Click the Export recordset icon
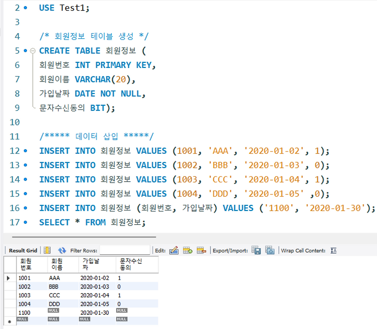This screenshot has width=377, height=329. pos(255,250)
